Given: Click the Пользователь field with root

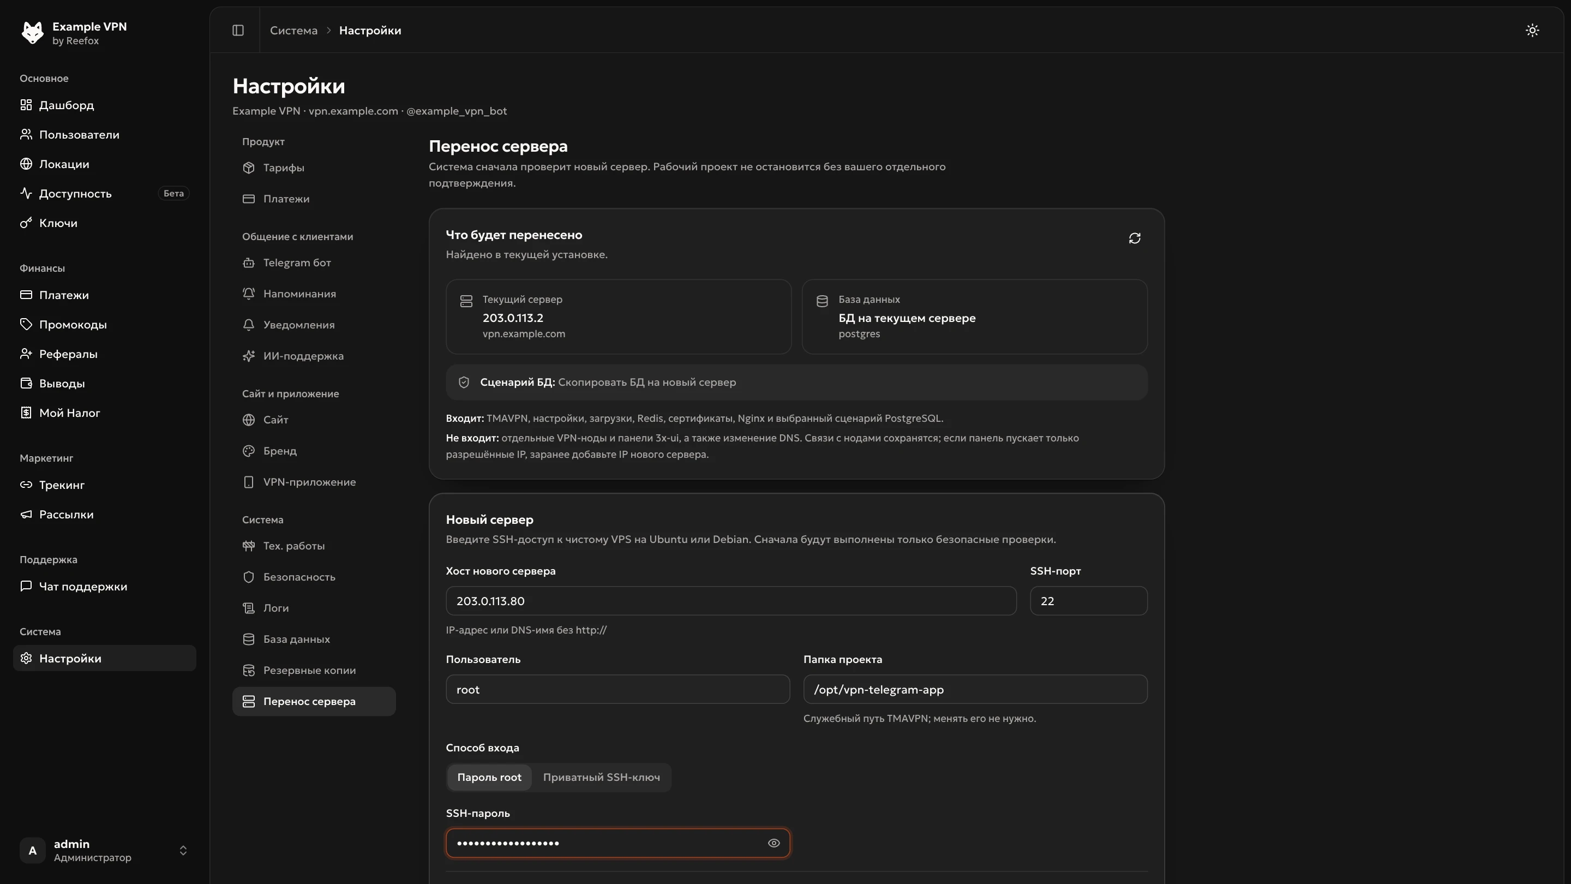Looking at the screenshot, I should [617, 689].
